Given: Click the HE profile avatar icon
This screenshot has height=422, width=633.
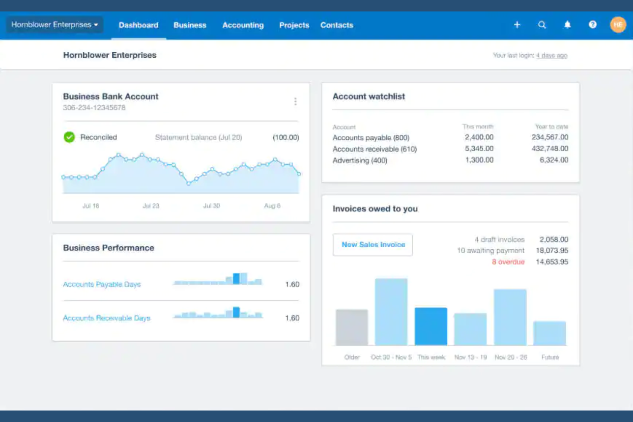Looking at the screenshot, I should click(x=618, y=25).
